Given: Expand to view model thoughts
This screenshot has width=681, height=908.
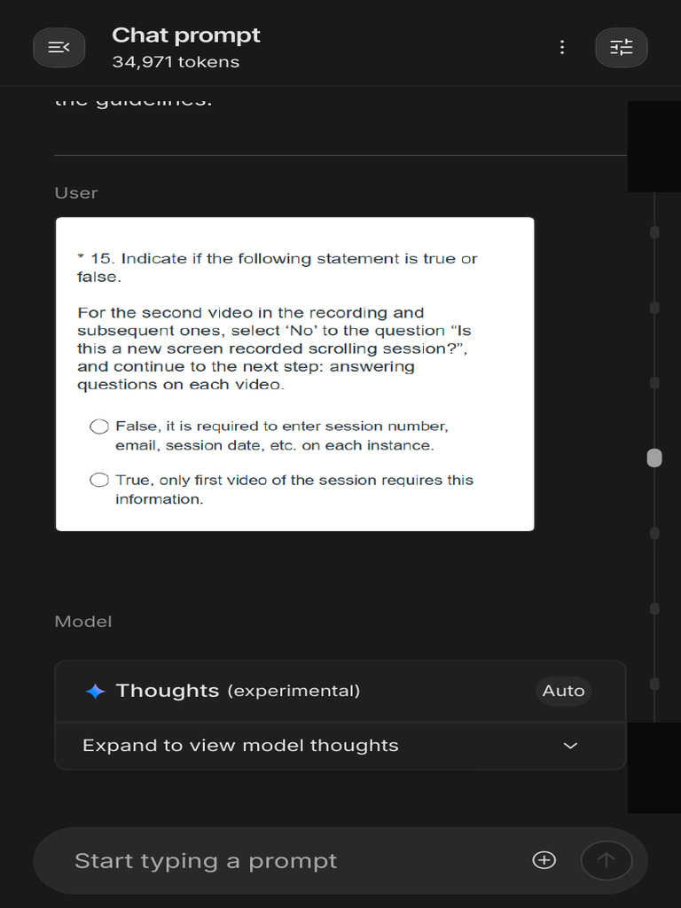Looking at the screenshot, I should click(x=340, y=746).
